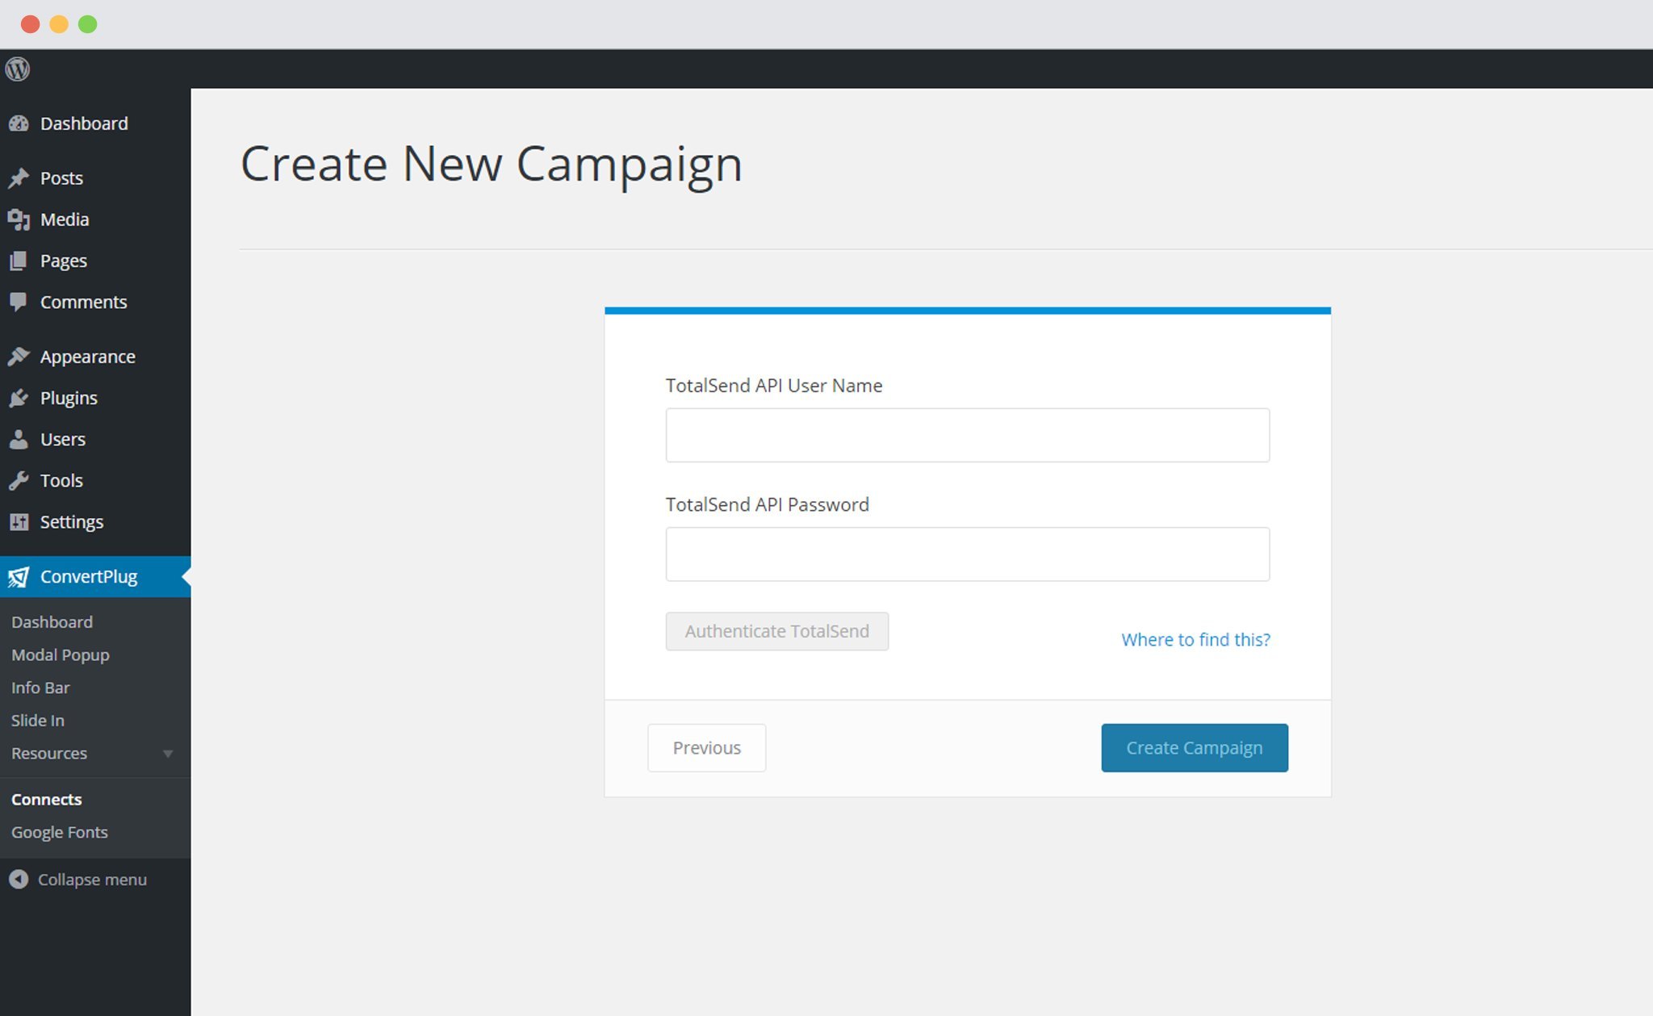Image resolution: width=1653 pixels, height=1016 pixels.
Task: Click the WordPress logo icon
Action: click(x=18, y=69)
